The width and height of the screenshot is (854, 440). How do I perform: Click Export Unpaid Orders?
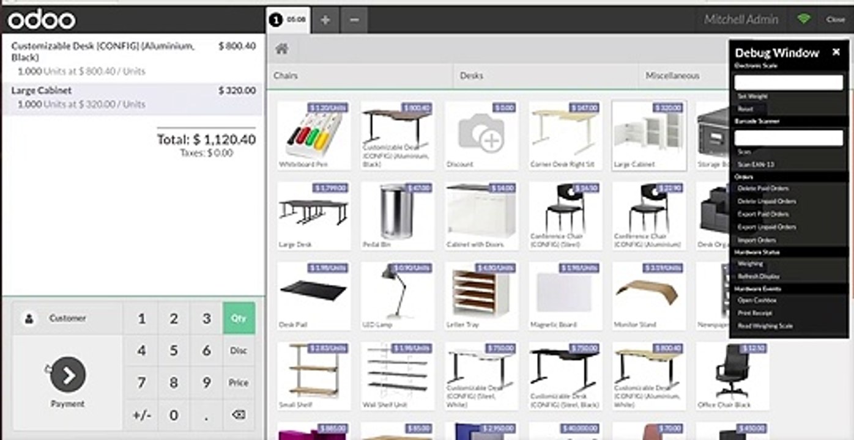(x=767, y=227)
